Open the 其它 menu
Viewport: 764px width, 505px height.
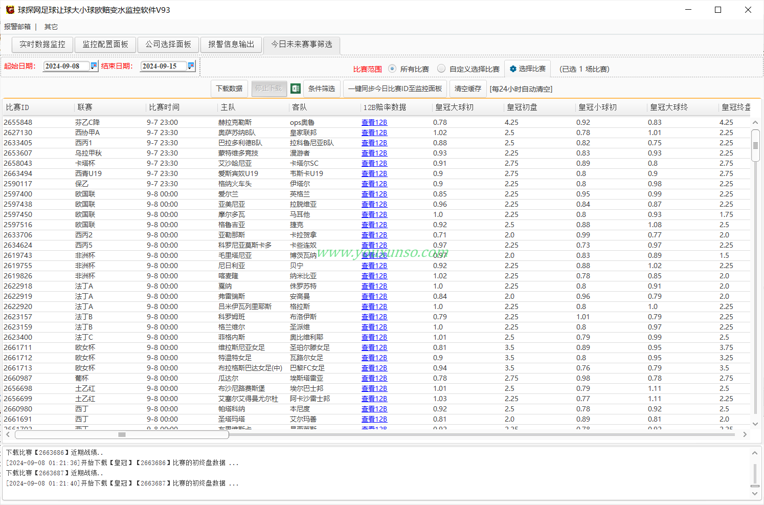tap(51, 27)
